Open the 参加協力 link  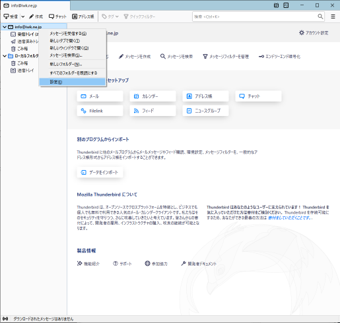tap(156, 264)
